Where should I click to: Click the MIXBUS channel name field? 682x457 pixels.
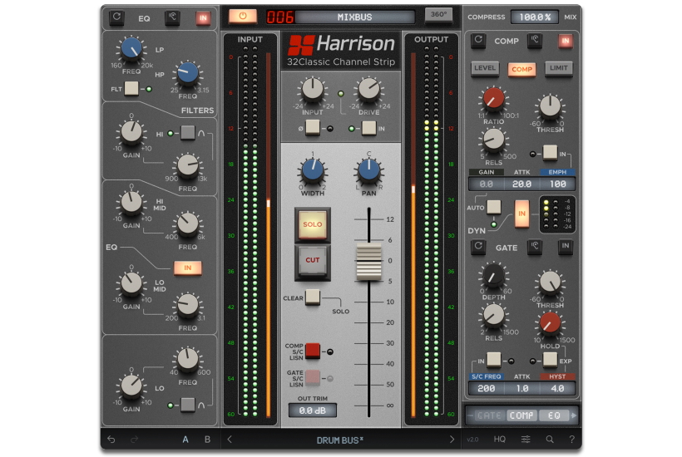click(354, 17)
